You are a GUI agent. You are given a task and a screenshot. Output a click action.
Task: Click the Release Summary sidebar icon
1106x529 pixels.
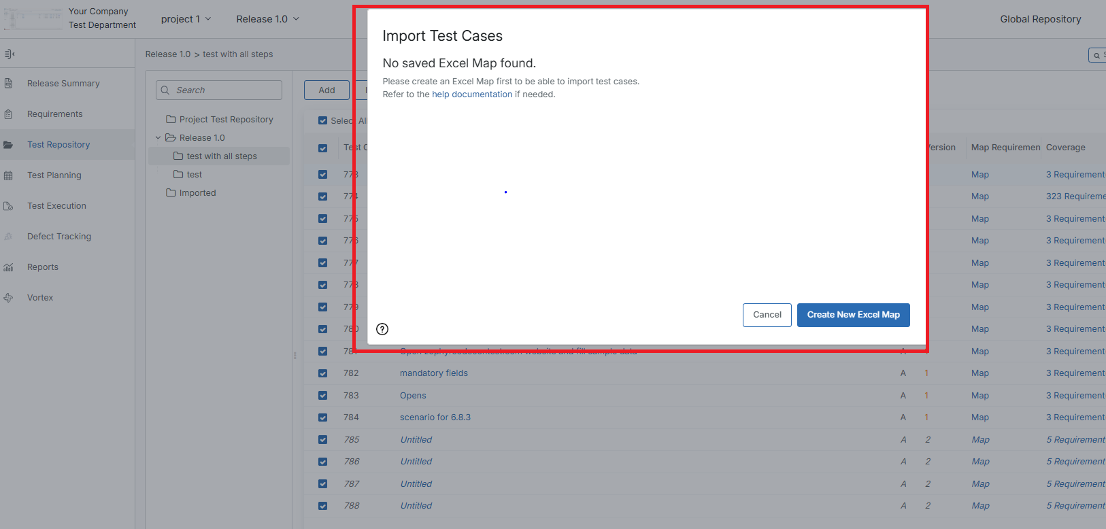[x=8, y=84]
